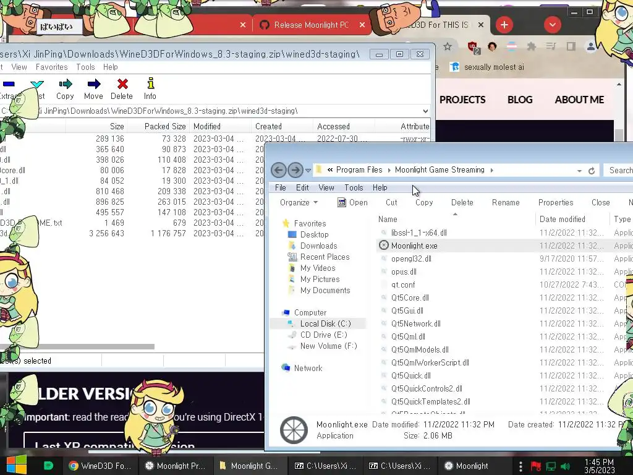This screenshot has width=633, height=475.
Task: Show hidden tray icons dots button
Action: pyautogui.click(x=520, y=466)
